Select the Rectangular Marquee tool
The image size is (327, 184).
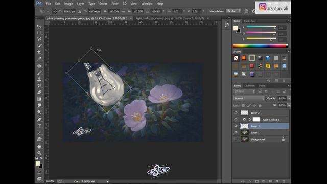click(39, 33)
